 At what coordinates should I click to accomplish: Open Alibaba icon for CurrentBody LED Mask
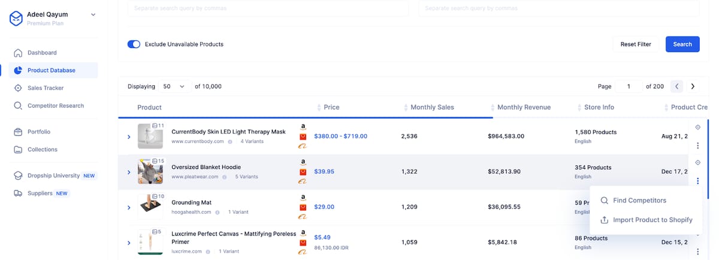(303, 146)
